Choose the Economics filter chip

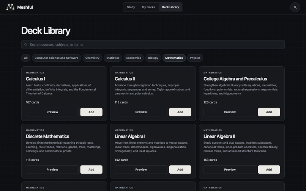[134, 58]
